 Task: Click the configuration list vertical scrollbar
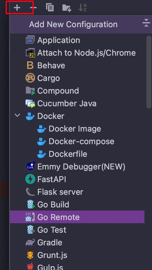(149, 72)
